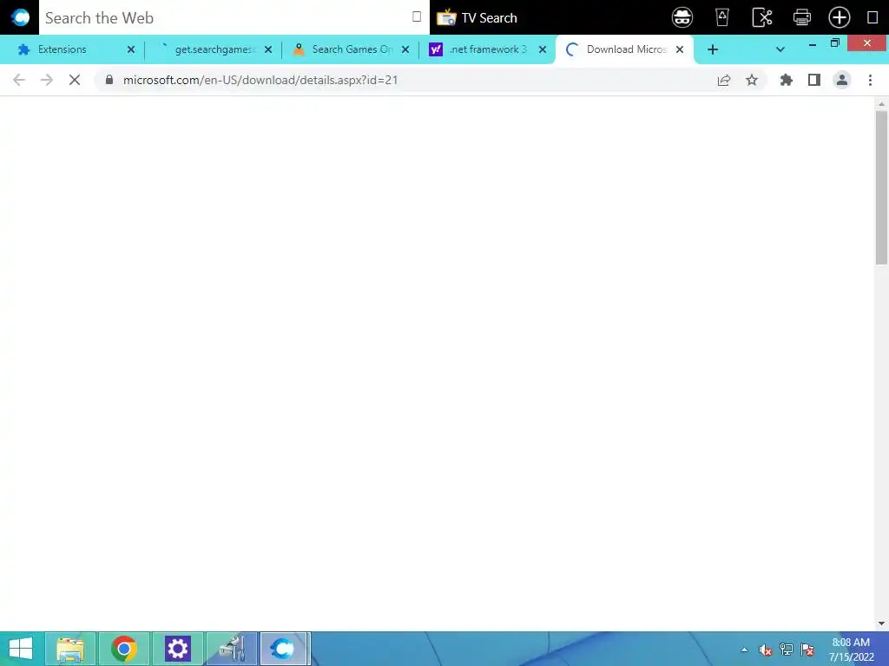The width and height of the screenshot is (889, 666).
Task: Go back to previous page
Action: 19,80
